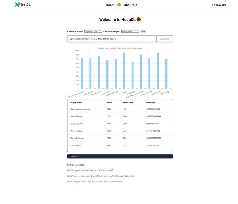Viewport: 238px width, 204px height.
Task: Click the BOS team code cell
Action: pyautogui.click(x=125, y=116)
